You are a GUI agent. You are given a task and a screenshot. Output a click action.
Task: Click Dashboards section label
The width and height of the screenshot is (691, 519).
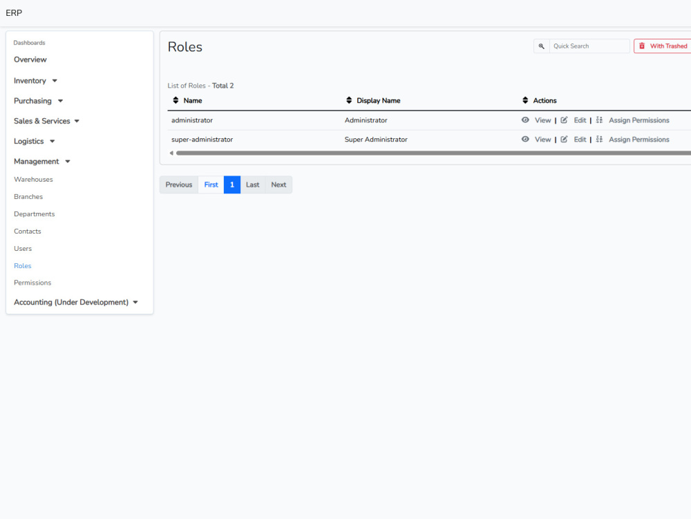click(x=29, y=43)
